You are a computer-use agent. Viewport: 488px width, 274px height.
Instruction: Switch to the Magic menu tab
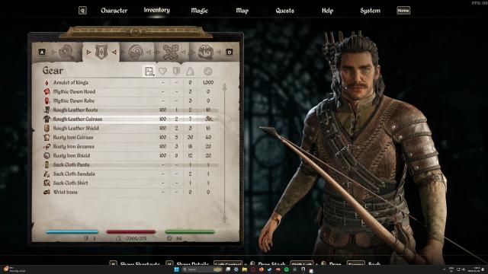point(199,11)
